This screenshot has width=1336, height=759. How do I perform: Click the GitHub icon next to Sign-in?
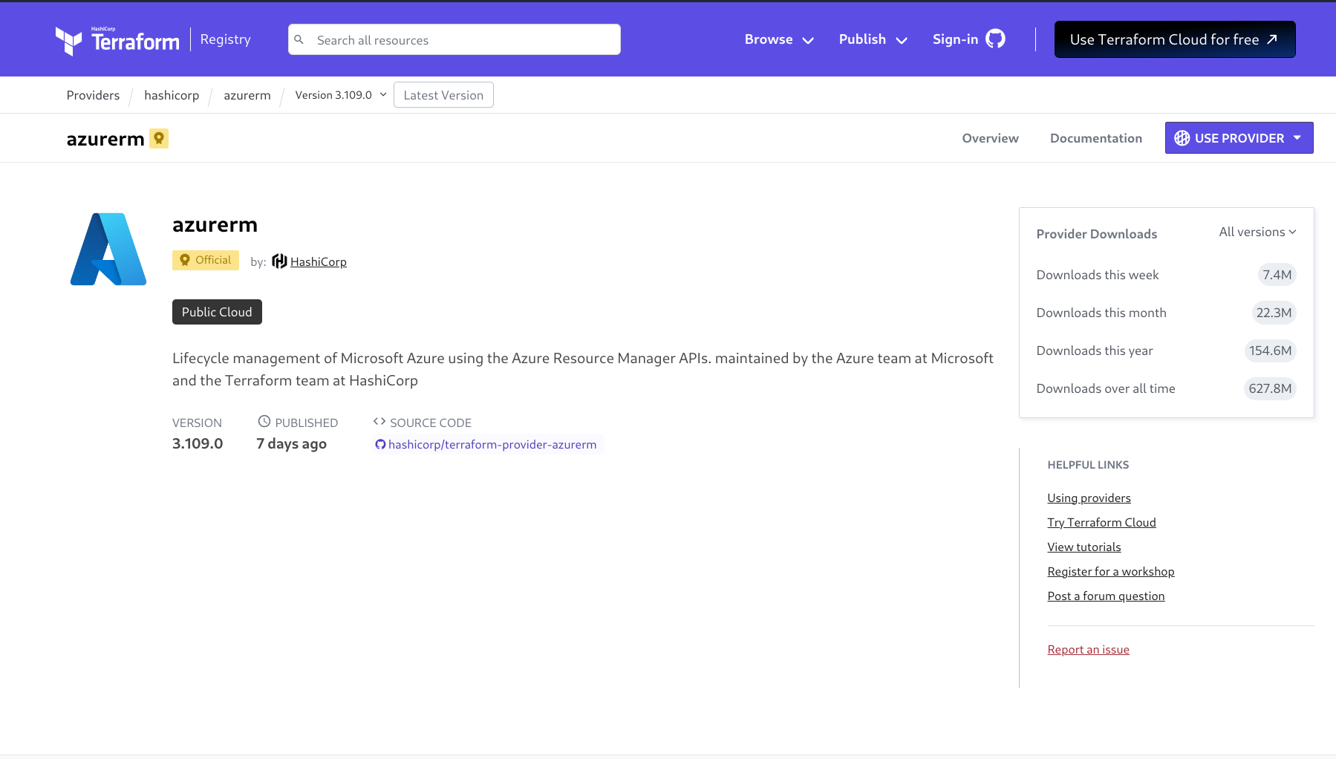tap(995, 39)
